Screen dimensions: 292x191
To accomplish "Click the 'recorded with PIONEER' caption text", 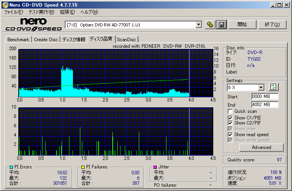I will click(x=159, y=46).
